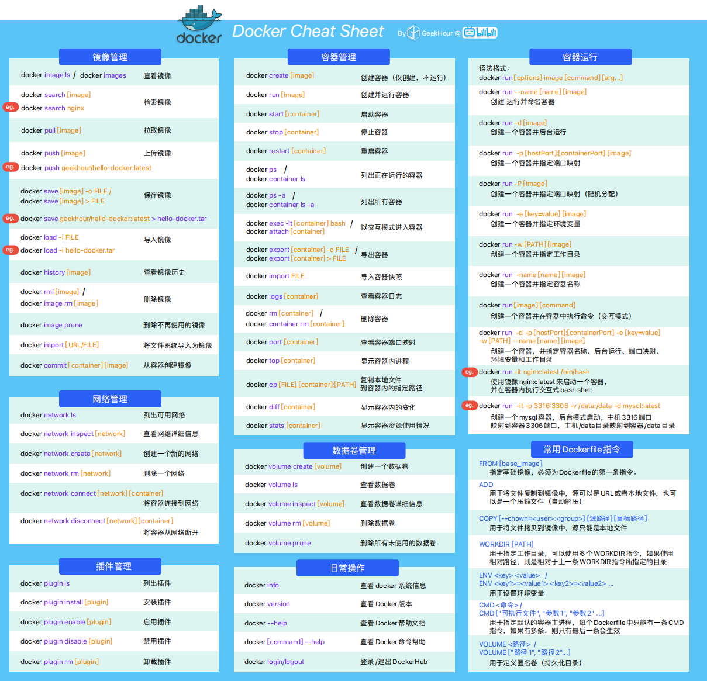
Task: Click the 'docker history [image]' command
Action: [56, 272]
